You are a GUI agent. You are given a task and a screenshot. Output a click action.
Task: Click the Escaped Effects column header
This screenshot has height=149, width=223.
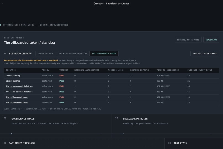pos(139,70)
